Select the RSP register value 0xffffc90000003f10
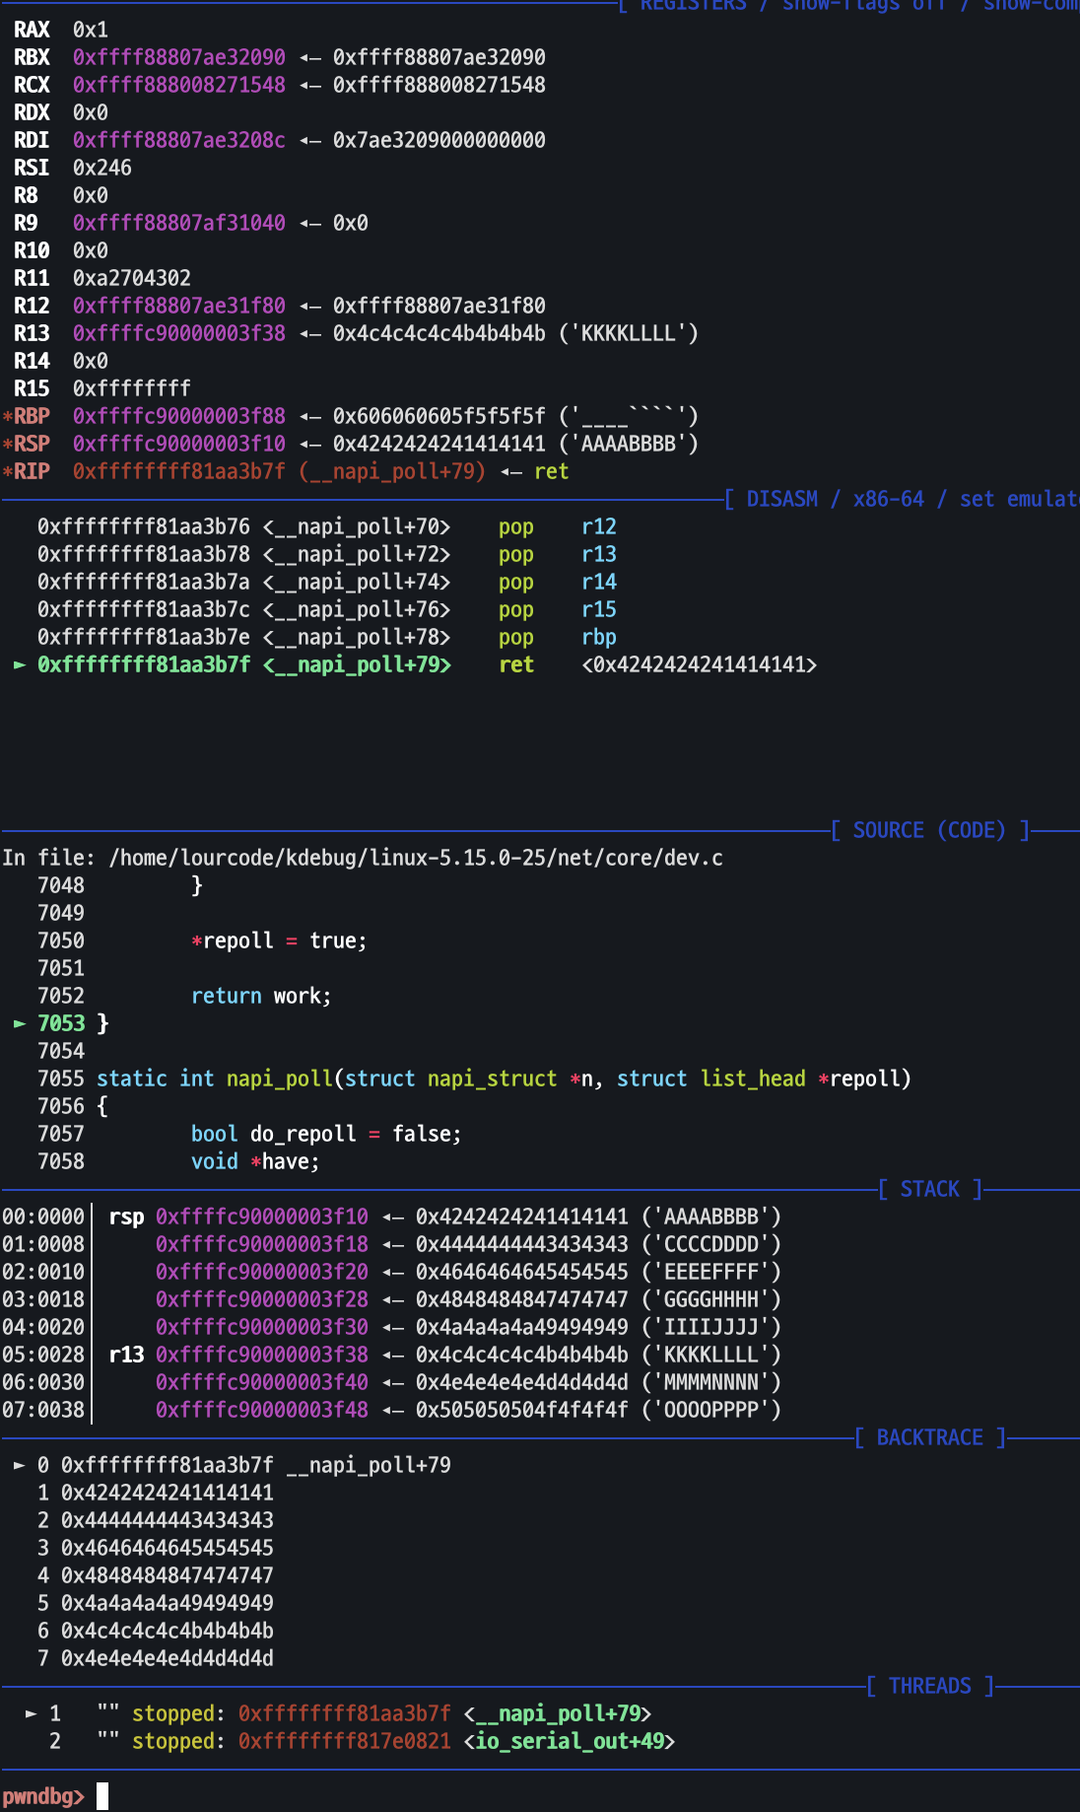Image resolution: width=1080 pixels, height=1812 pixels. click(179, 444)
